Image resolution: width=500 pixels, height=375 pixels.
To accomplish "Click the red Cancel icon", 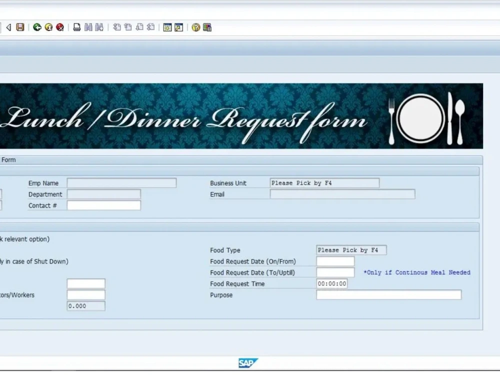I will coord(60,27).
